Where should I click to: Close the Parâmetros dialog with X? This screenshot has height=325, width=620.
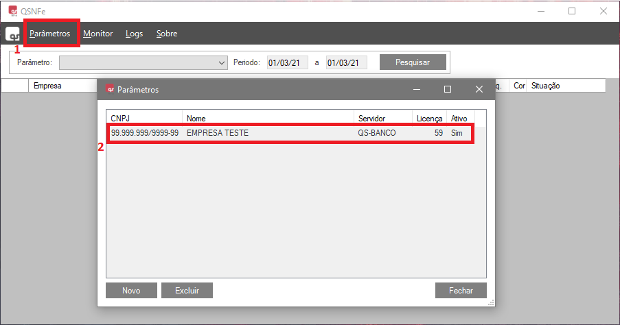pyautogui.click(x=479, y=89)
